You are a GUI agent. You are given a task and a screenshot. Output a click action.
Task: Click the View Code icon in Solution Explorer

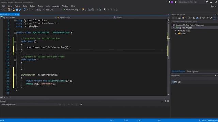coord(208,18)
